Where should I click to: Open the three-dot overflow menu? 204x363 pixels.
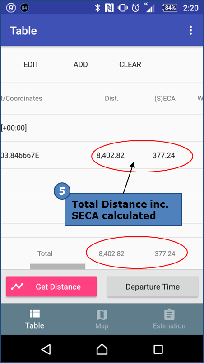pos(190,30)
